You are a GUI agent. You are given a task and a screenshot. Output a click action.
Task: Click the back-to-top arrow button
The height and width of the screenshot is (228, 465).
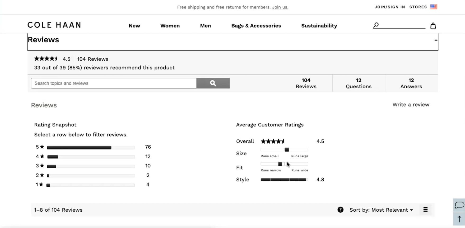click(x=459, y=219)
